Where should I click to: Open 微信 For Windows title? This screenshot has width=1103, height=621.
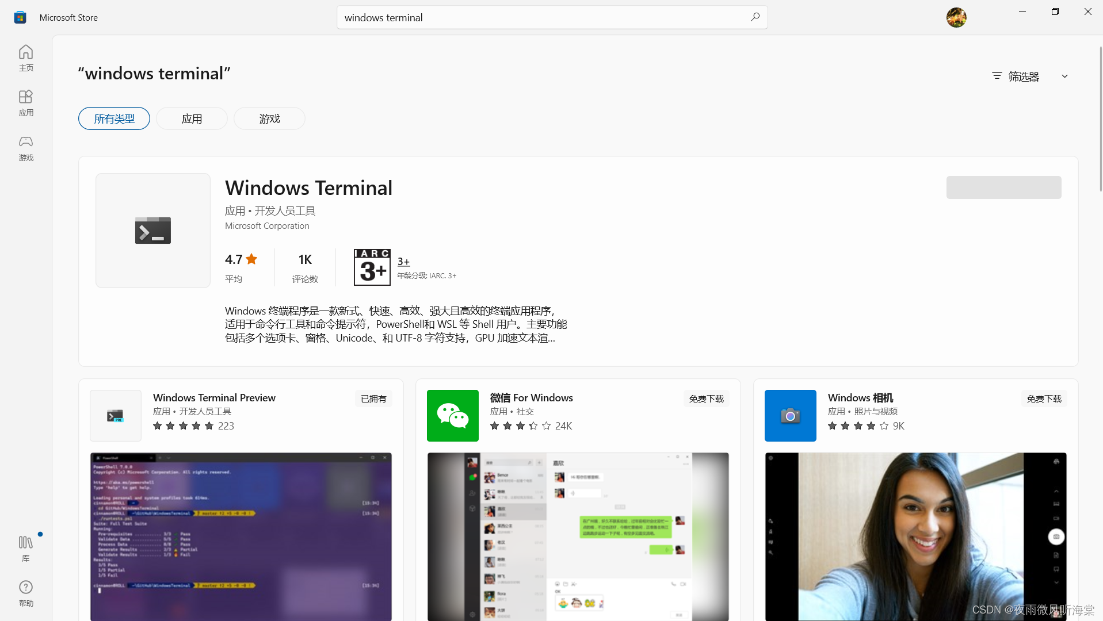pyautogui.click(x=532, y=398)
